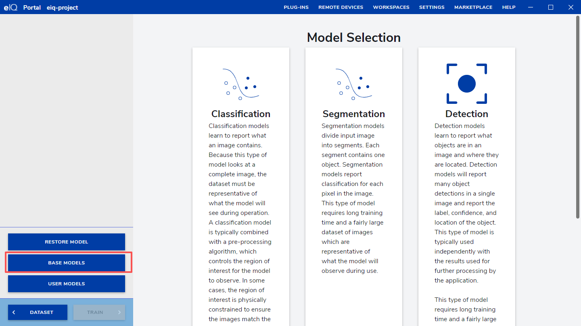Click the bounding-box graphic above Detection
The height and width of the screenshot is (326, 581).
point(466,84)
